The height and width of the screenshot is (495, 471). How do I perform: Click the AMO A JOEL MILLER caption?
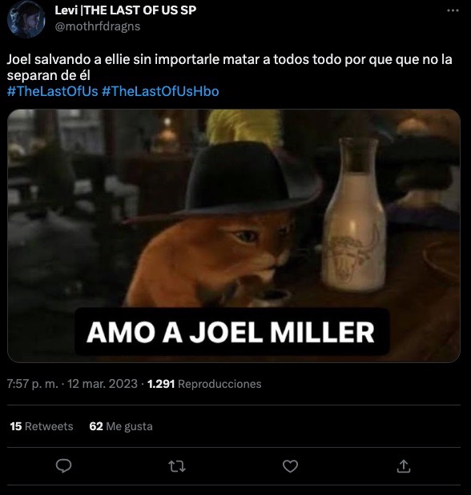[231, 332]
